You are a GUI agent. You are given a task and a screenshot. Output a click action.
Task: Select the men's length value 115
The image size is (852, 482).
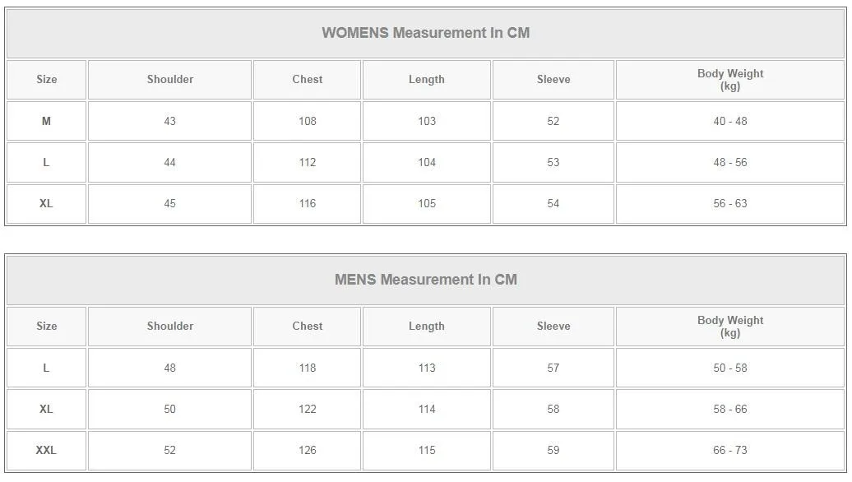(426, 450)
